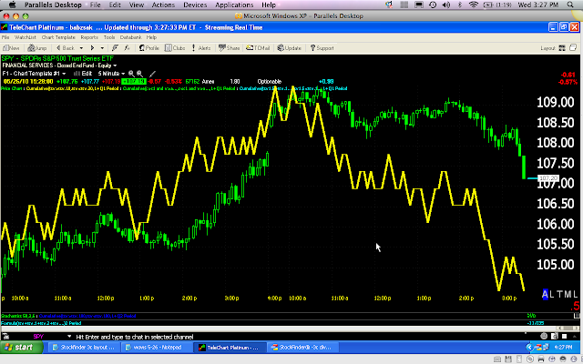The image size is (583, 364).
Task: Go forward with the right arrow
Action: [x=92, y=48]
